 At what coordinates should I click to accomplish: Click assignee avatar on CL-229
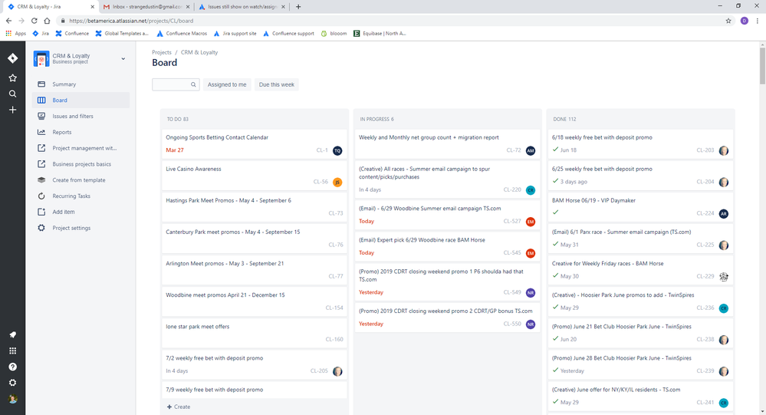tap(724, 277)
